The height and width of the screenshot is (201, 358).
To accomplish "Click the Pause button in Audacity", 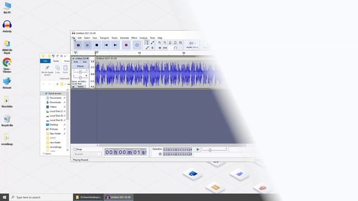I will click(78, 45).
